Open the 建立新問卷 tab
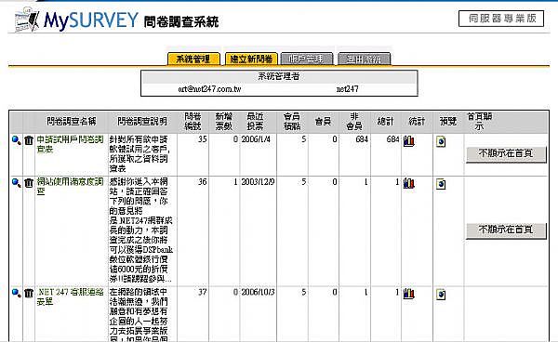The height and width of the screenshot is (342, 558). (251, 59)
